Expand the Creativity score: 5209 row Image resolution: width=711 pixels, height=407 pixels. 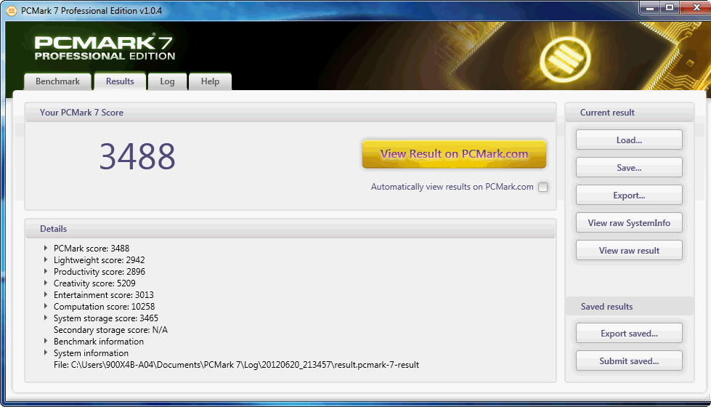46,283
